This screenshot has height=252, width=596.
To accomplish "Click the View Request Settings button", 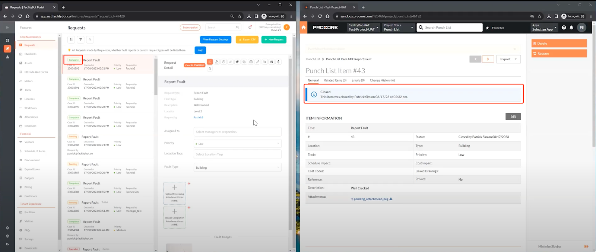I will click(x=216, y=39).
